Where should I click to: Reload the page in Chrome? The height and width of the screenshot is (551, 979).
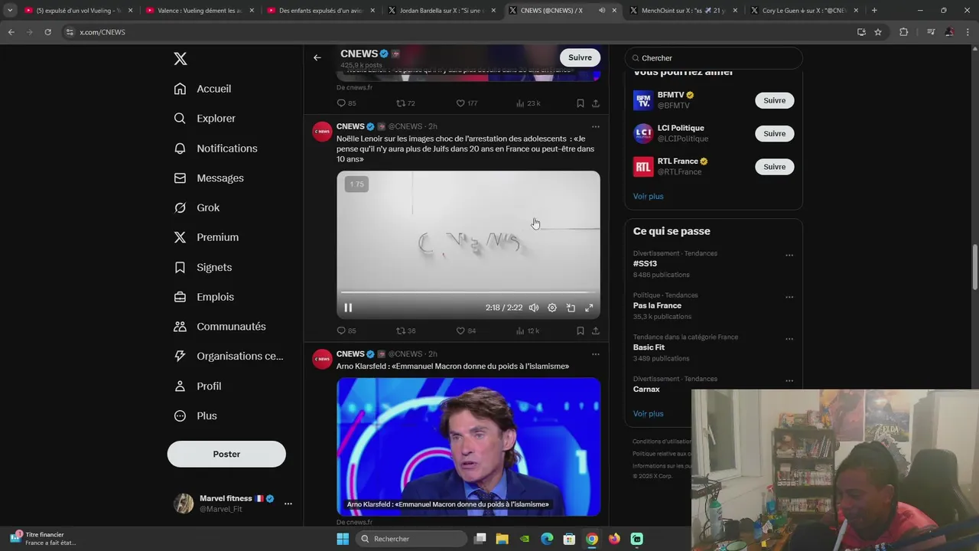click(47, 32)
